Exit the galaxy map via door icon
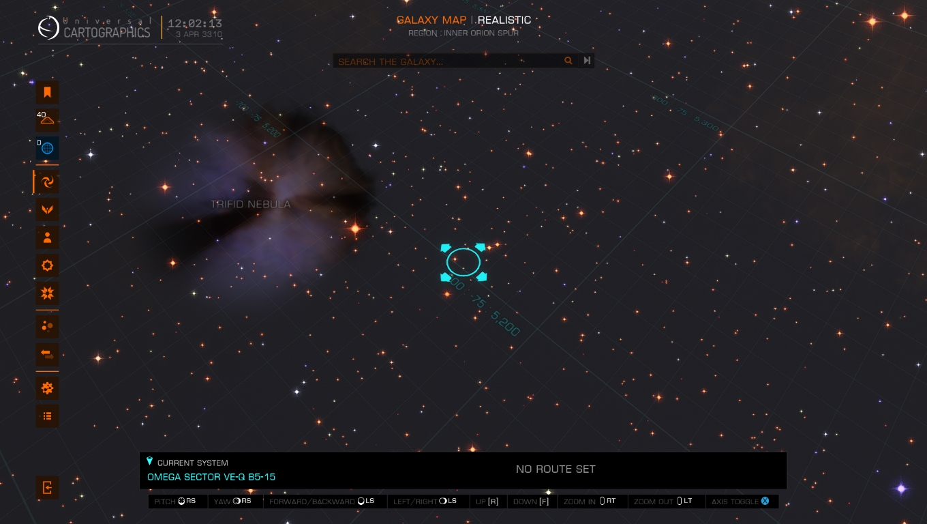The image size is (927, 524). (x=47, y=487)
